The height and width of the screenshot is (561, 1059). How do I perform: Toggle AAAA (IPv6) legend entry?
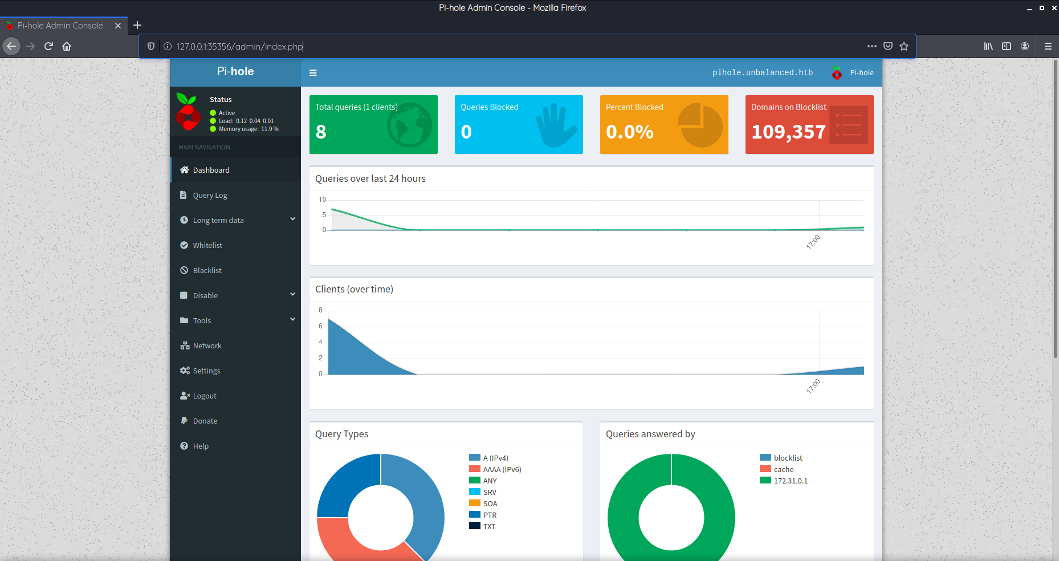click(502, 469)
